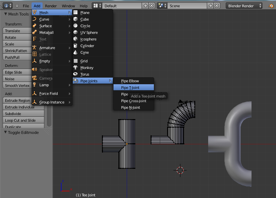Screen dimensions: 276x198
Task: Click the Lattice grid icon
Action: click(34, 54)
